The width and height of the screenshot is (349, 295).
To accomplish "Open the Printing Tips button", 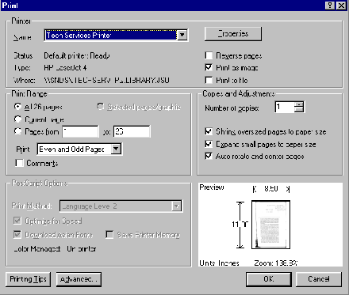I will (28, 279).
